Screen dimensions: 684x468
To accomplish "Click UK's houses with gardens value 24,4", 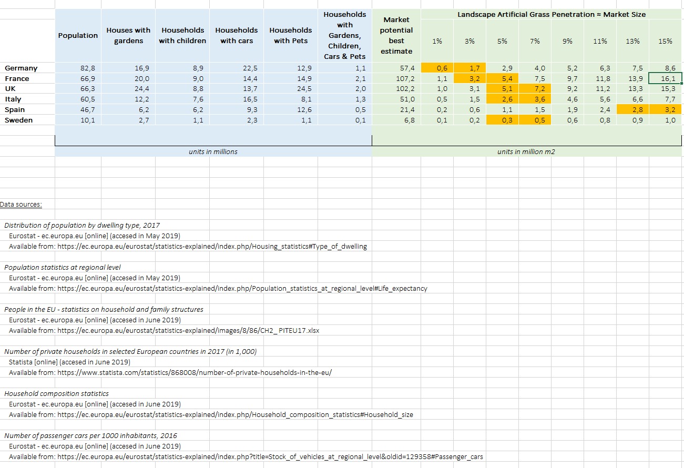I will pos(128,89).
